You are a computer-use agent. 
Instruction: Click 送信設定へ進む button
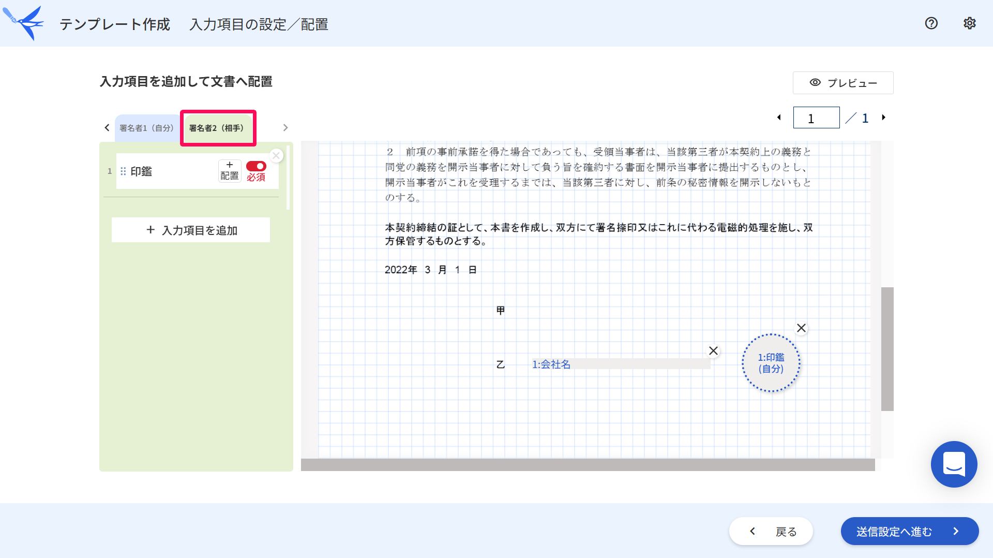(x=910, y=531)
